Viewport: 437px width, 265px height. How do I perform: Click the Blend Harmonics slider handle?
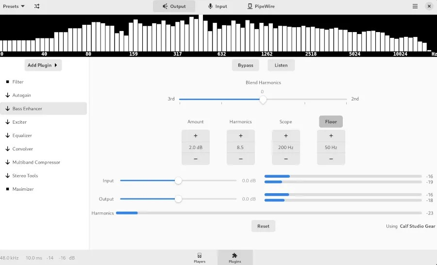click(263, 99)
